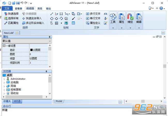Click the Redo arrow in title bar
Viewport: 168px width, 116px height.
[x=26, y=3]
